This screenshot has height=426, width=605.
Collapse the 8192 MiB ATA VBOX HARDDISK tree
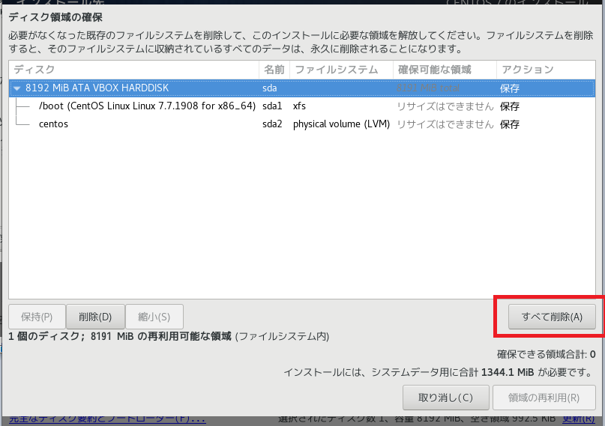pyautogui.click(x=17, y=88)
